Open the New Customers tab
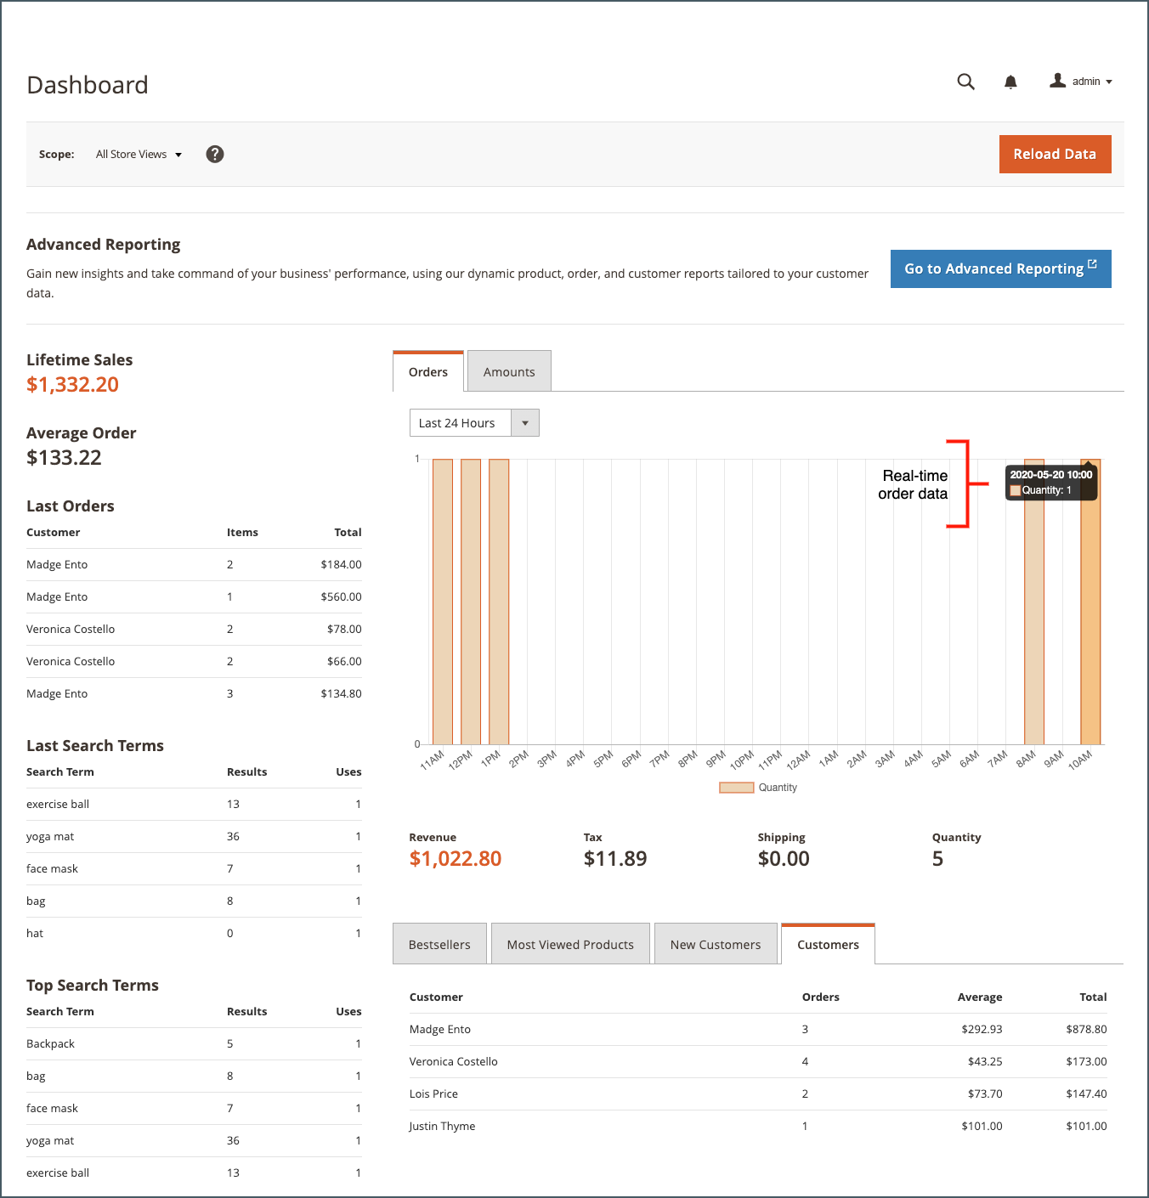The width and height of the screenshot is (1149, 1198). [716, 944]
